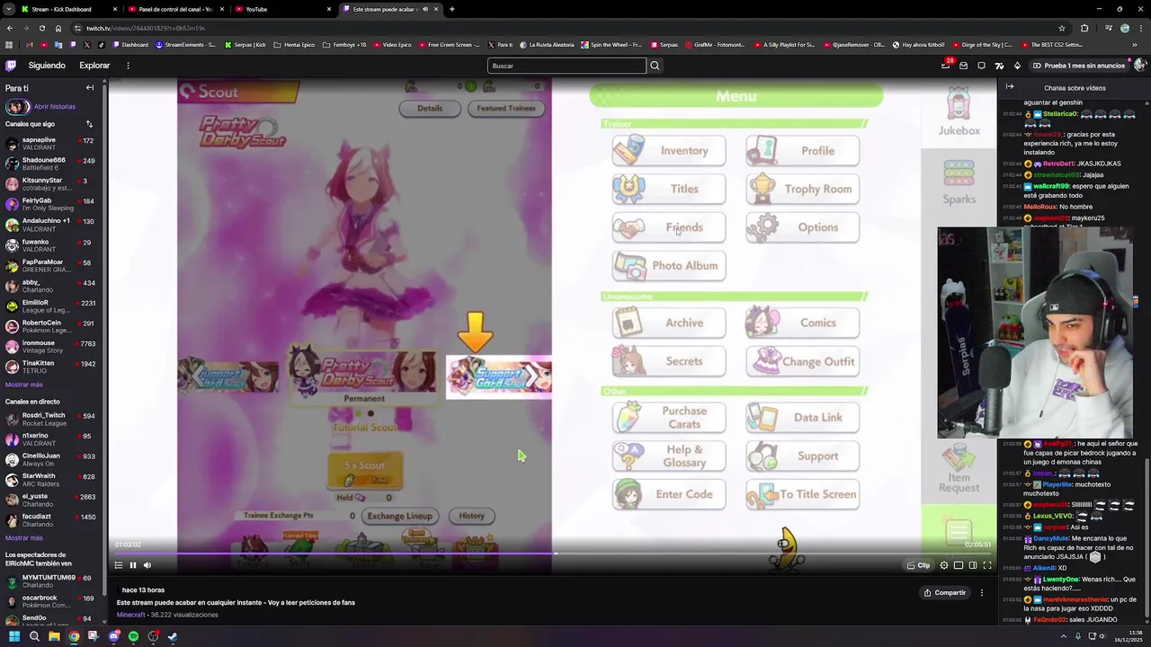Open Twitch notifications inbox with badge 28
Viewport: 1151px width, 647px height.
click(x=945, y=66)
